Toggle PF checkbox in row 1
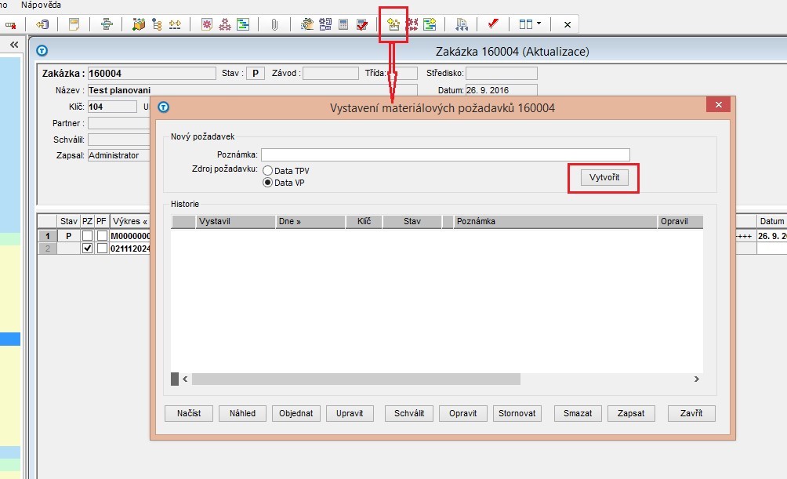Screen dimensions: 787x479 pyautogui.click(x=102, y=235)
